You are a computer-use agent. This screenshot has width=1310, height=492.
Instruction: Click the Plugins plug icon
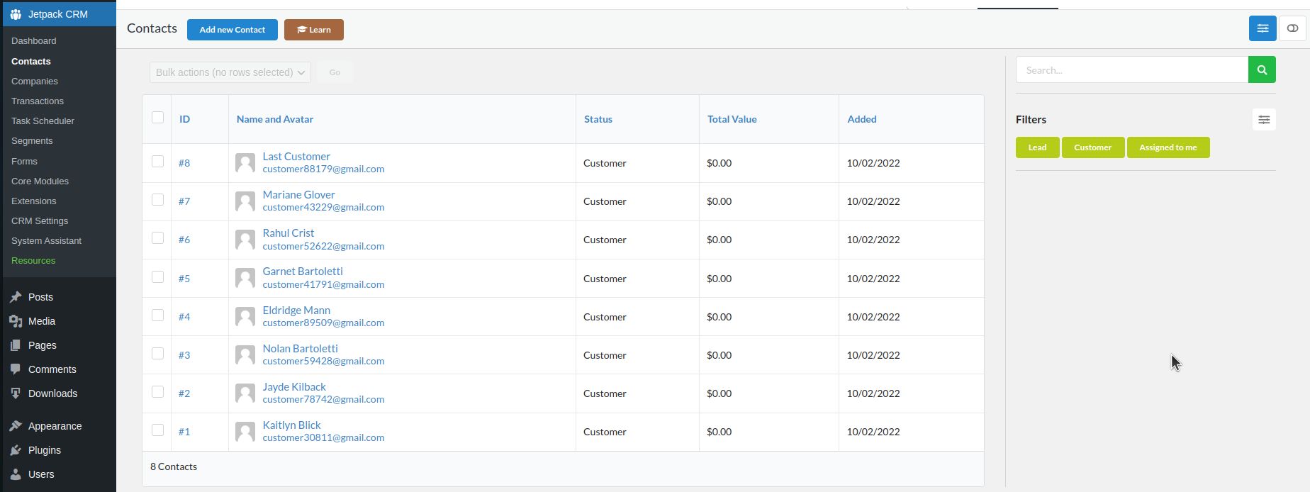point(16,450)
